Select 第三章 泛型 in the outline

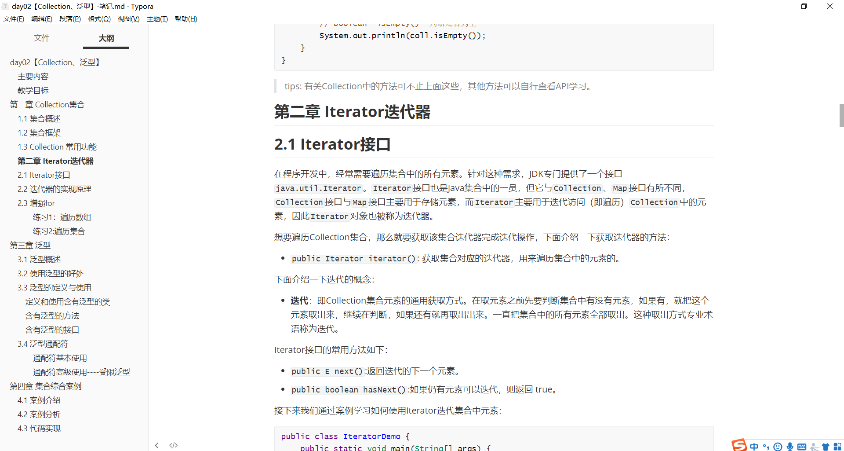[29, 245]
